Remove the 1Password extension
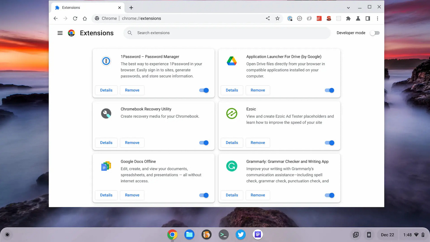This screenshot has width=430, height=242. click(132, 90)
